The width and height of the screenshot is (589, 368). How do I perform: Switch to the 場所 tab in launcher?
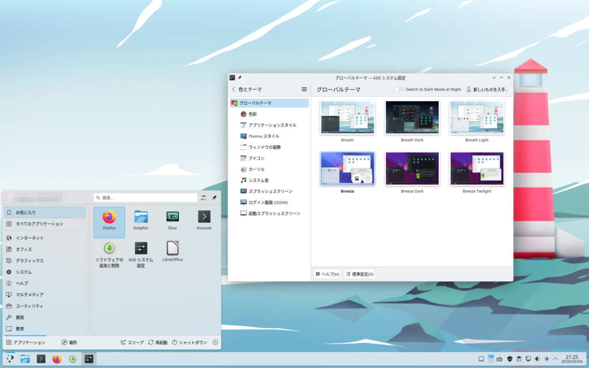(69, 343)
